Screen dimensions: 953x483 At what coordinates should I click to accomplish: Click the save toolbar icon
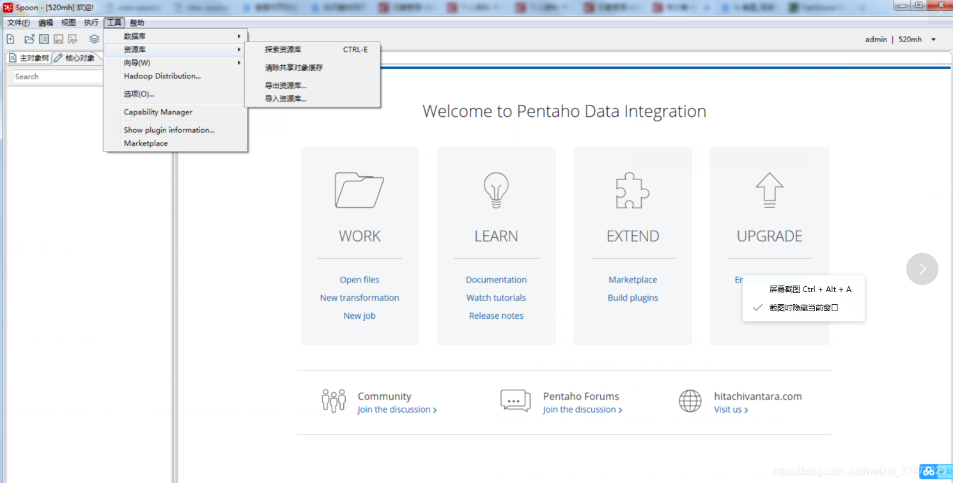pyautogui.click(x=58, y=39)
